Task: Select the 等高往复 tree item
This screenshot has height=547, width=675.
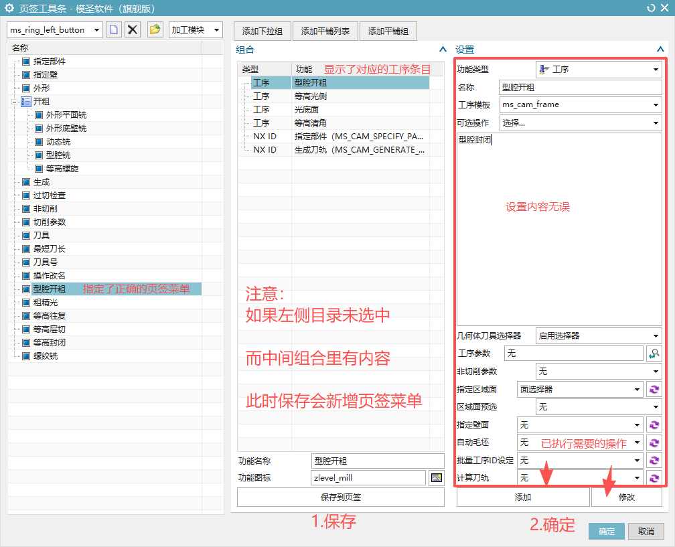Action: pyautogui.click(x=50, y=316)
